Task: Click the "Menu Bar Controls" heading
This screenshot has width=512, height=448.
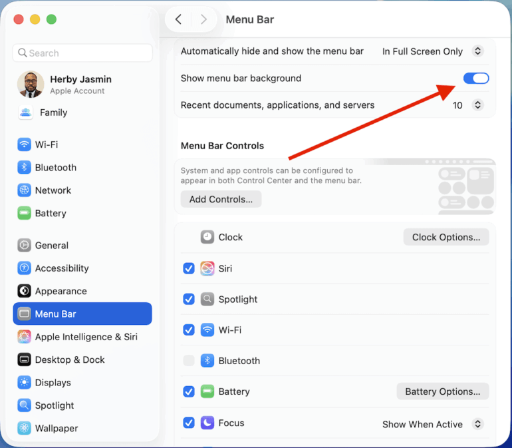Action: pyautogui.click(x=222, y=146)
